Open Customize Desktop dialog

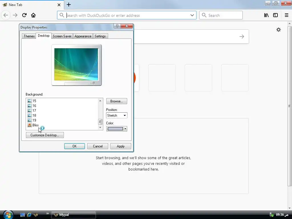[x=45, y=135]
